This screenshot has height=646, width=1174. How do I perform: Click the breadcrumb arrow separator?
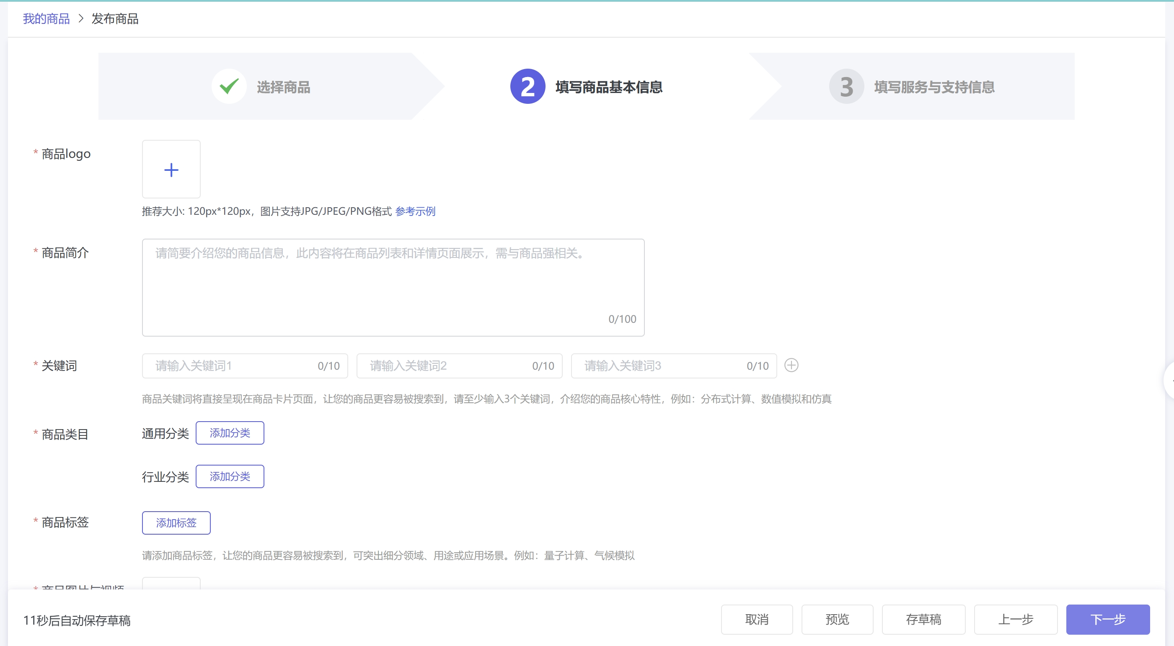81,19
